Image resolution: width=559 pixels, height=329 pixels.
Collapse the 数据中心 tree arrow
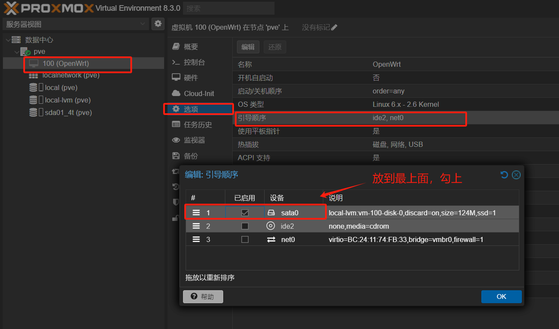pyautogui.click(x=8, y=40)
